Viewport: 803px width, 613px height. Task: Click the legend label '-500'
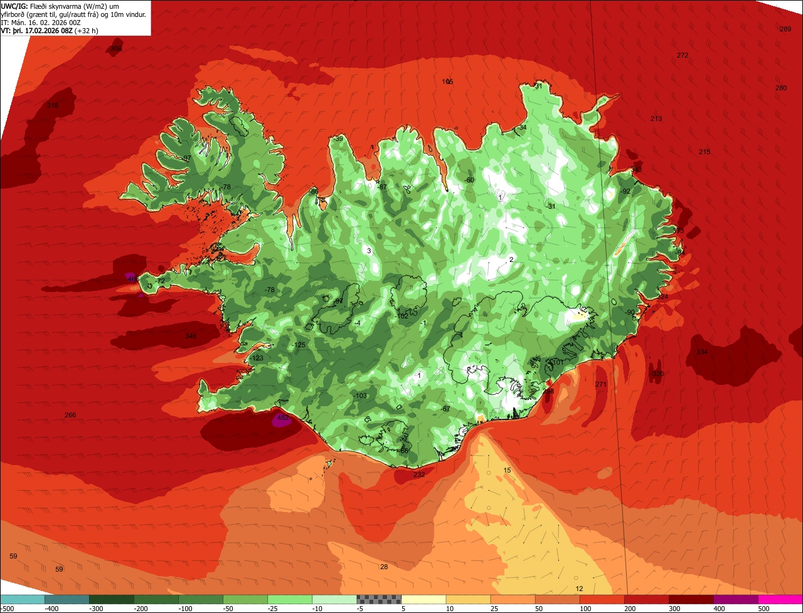tap(8, 608)
